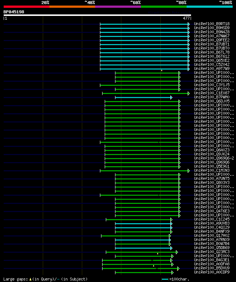Select the UniRef100_C1MIN3 label
The height and width of the screenshot is (282, 236).
pos(212,170)
